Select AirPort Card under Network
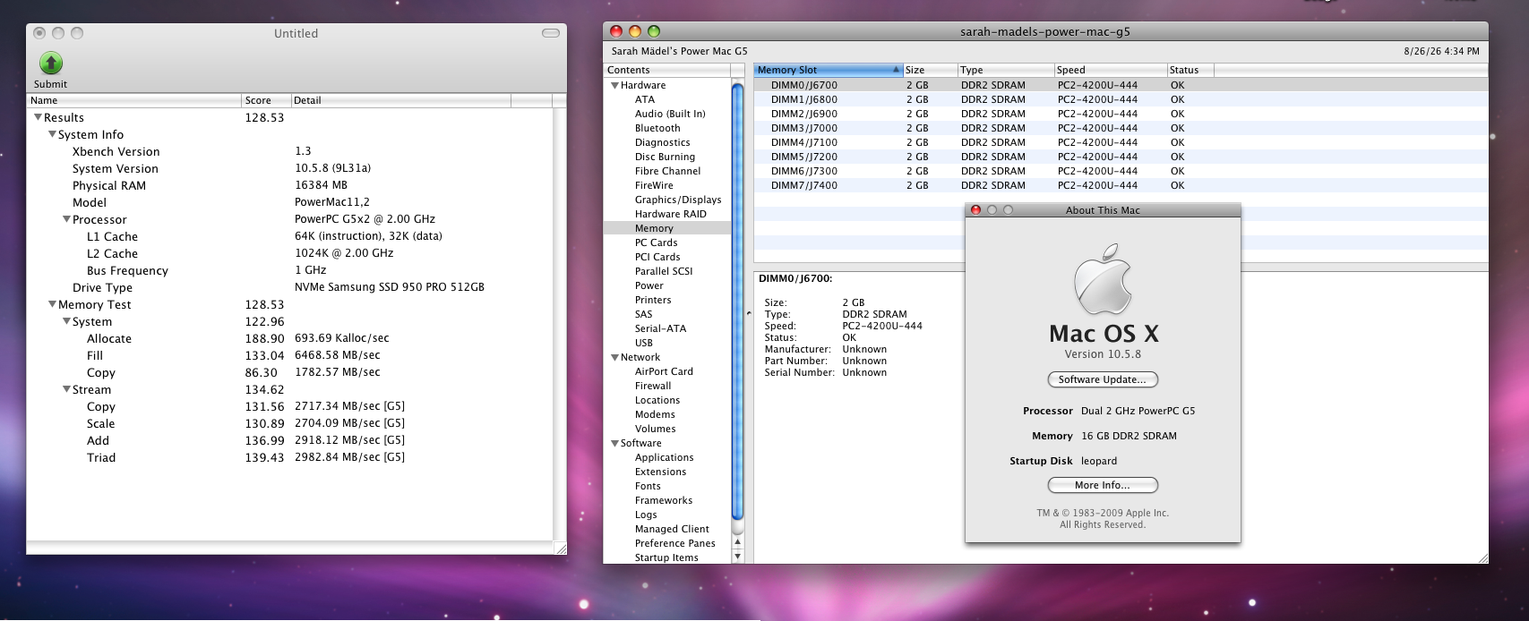The width and height of the screenshot is (1529, 621). coord(664,371)
